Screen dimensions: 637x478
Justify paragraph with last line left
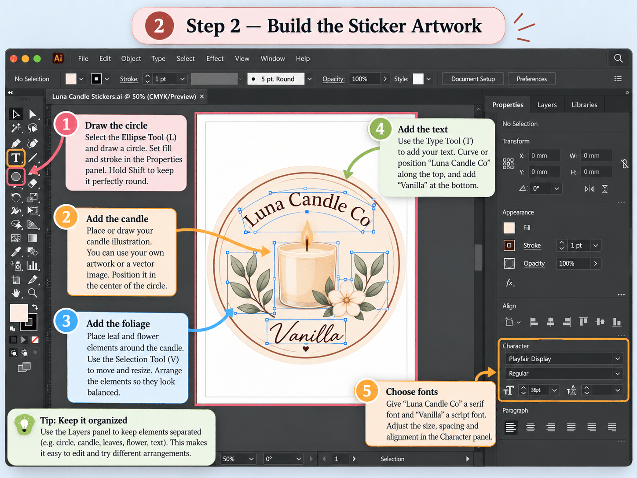coord(571,427)
